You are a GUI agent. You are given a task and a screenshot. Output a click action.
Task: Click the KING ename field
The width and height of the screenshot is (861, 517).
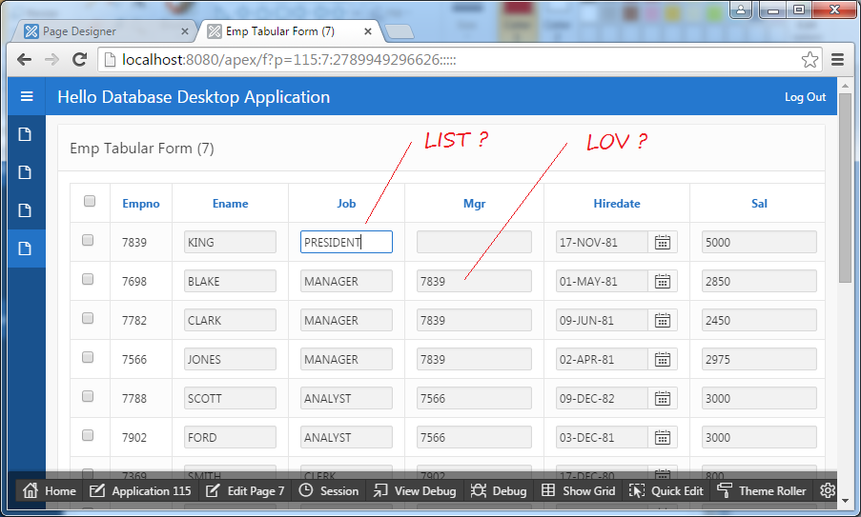click(230, 243)
